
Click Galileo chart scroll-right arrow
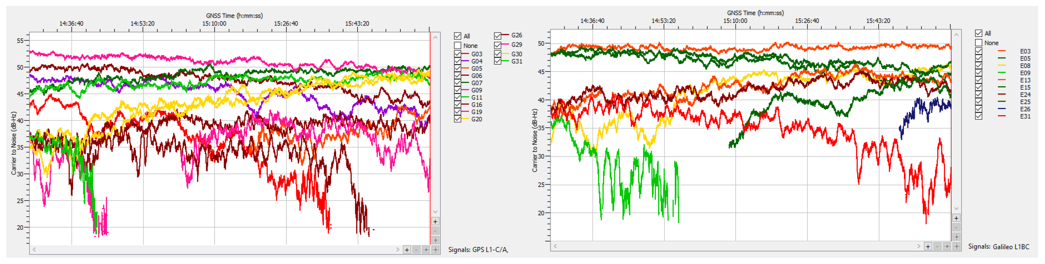pos(918,247)
